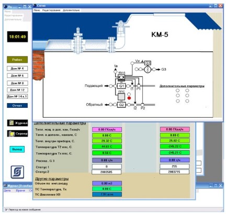The image size is (226, 214).
Task: Open the Журнал log button
Action: [17, 123]
